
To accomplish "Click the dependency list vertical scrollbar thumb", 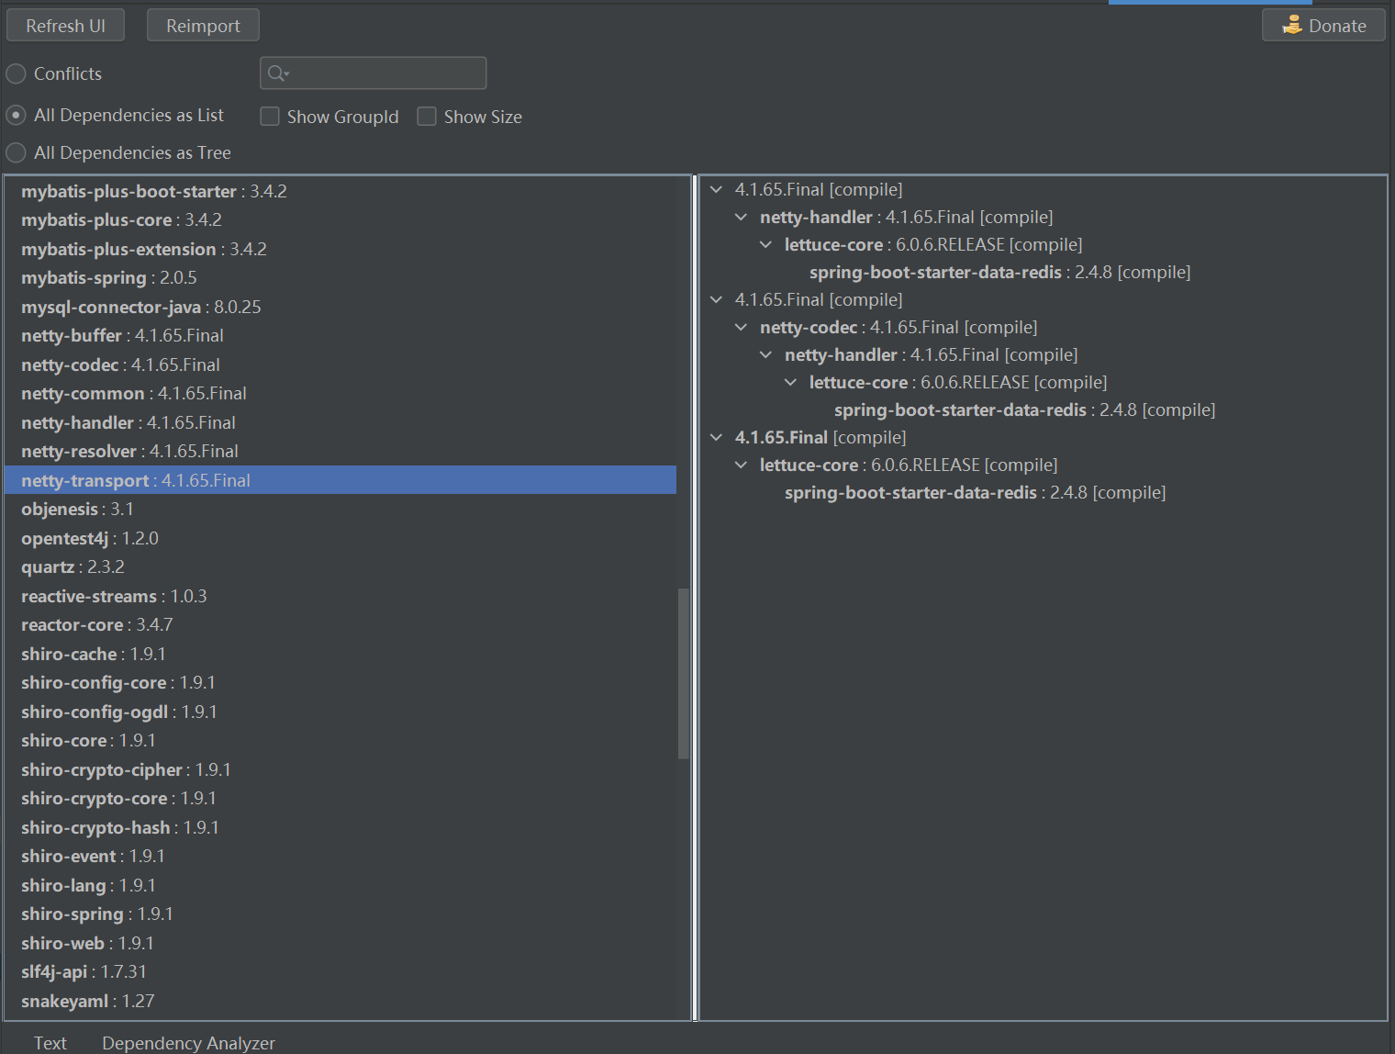I will point(683,673).
